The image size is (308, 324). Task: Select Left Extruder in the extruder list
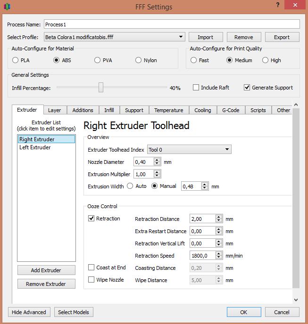pyautogui.click(x=35, y=147)
